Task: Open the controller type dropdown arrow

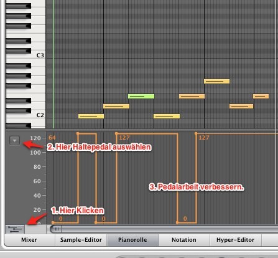Action: tap(14, 141)
